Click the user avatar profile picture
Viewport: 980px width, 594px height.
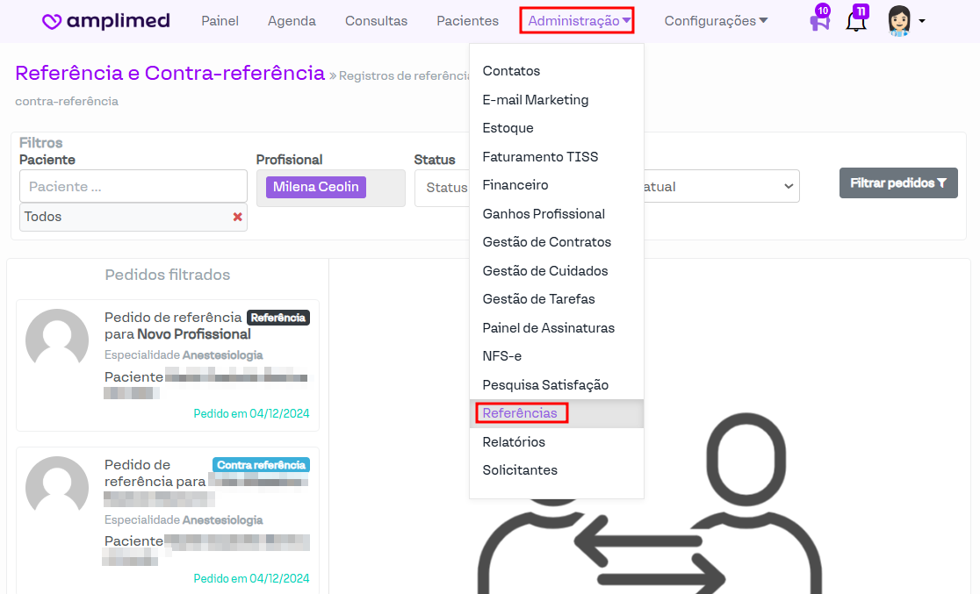click(898, 21)
